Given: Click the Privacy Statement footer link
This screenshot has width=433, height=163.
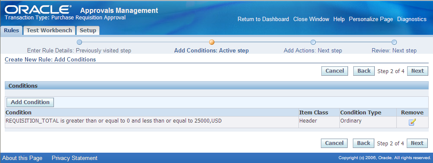Looking at the screenshot, I should (75, 158).
